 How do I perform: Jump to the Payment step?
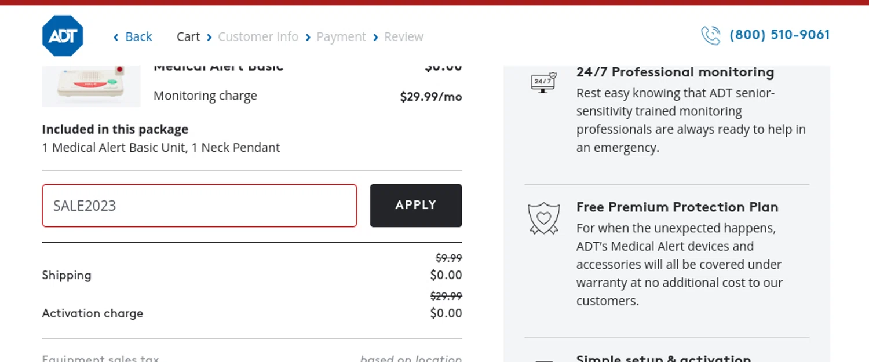pyautogui.click(x=341, y=36)
